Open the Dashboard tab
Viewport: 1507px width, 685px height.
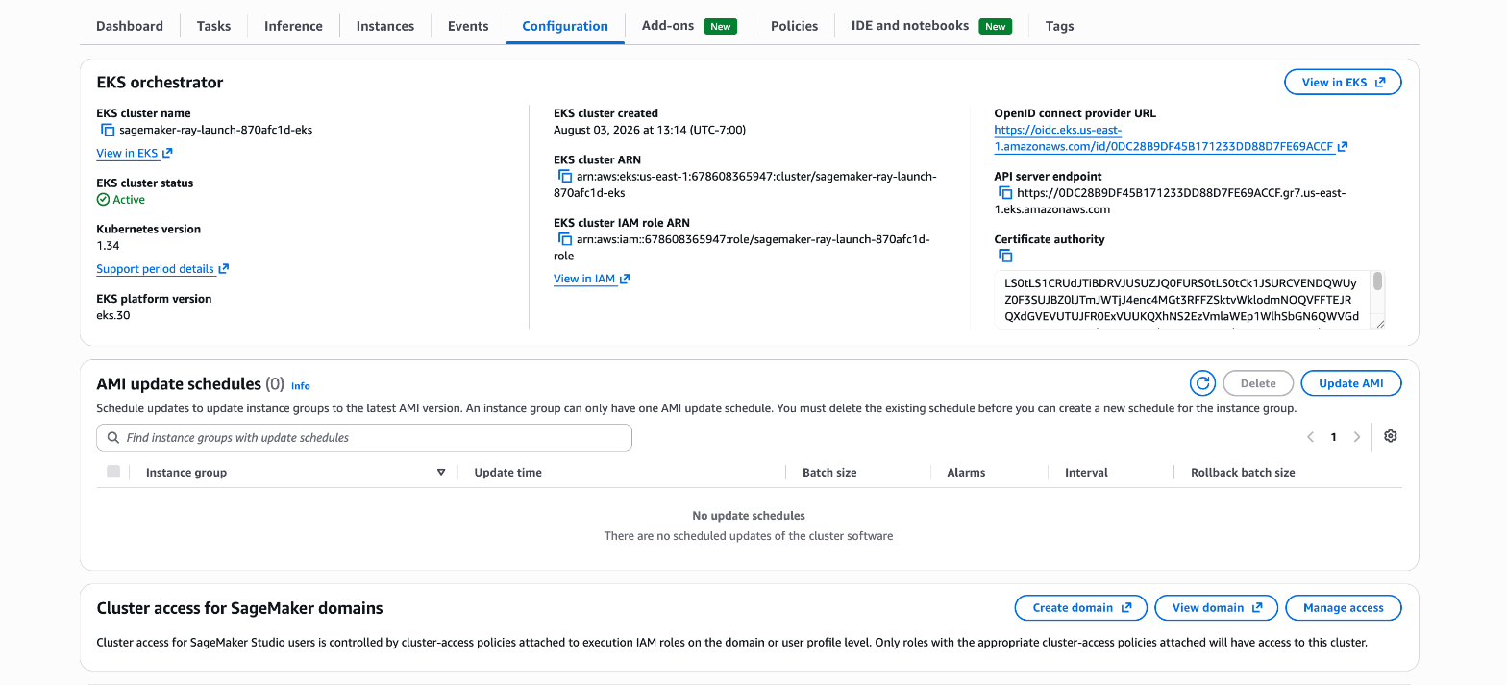(130, 26)
